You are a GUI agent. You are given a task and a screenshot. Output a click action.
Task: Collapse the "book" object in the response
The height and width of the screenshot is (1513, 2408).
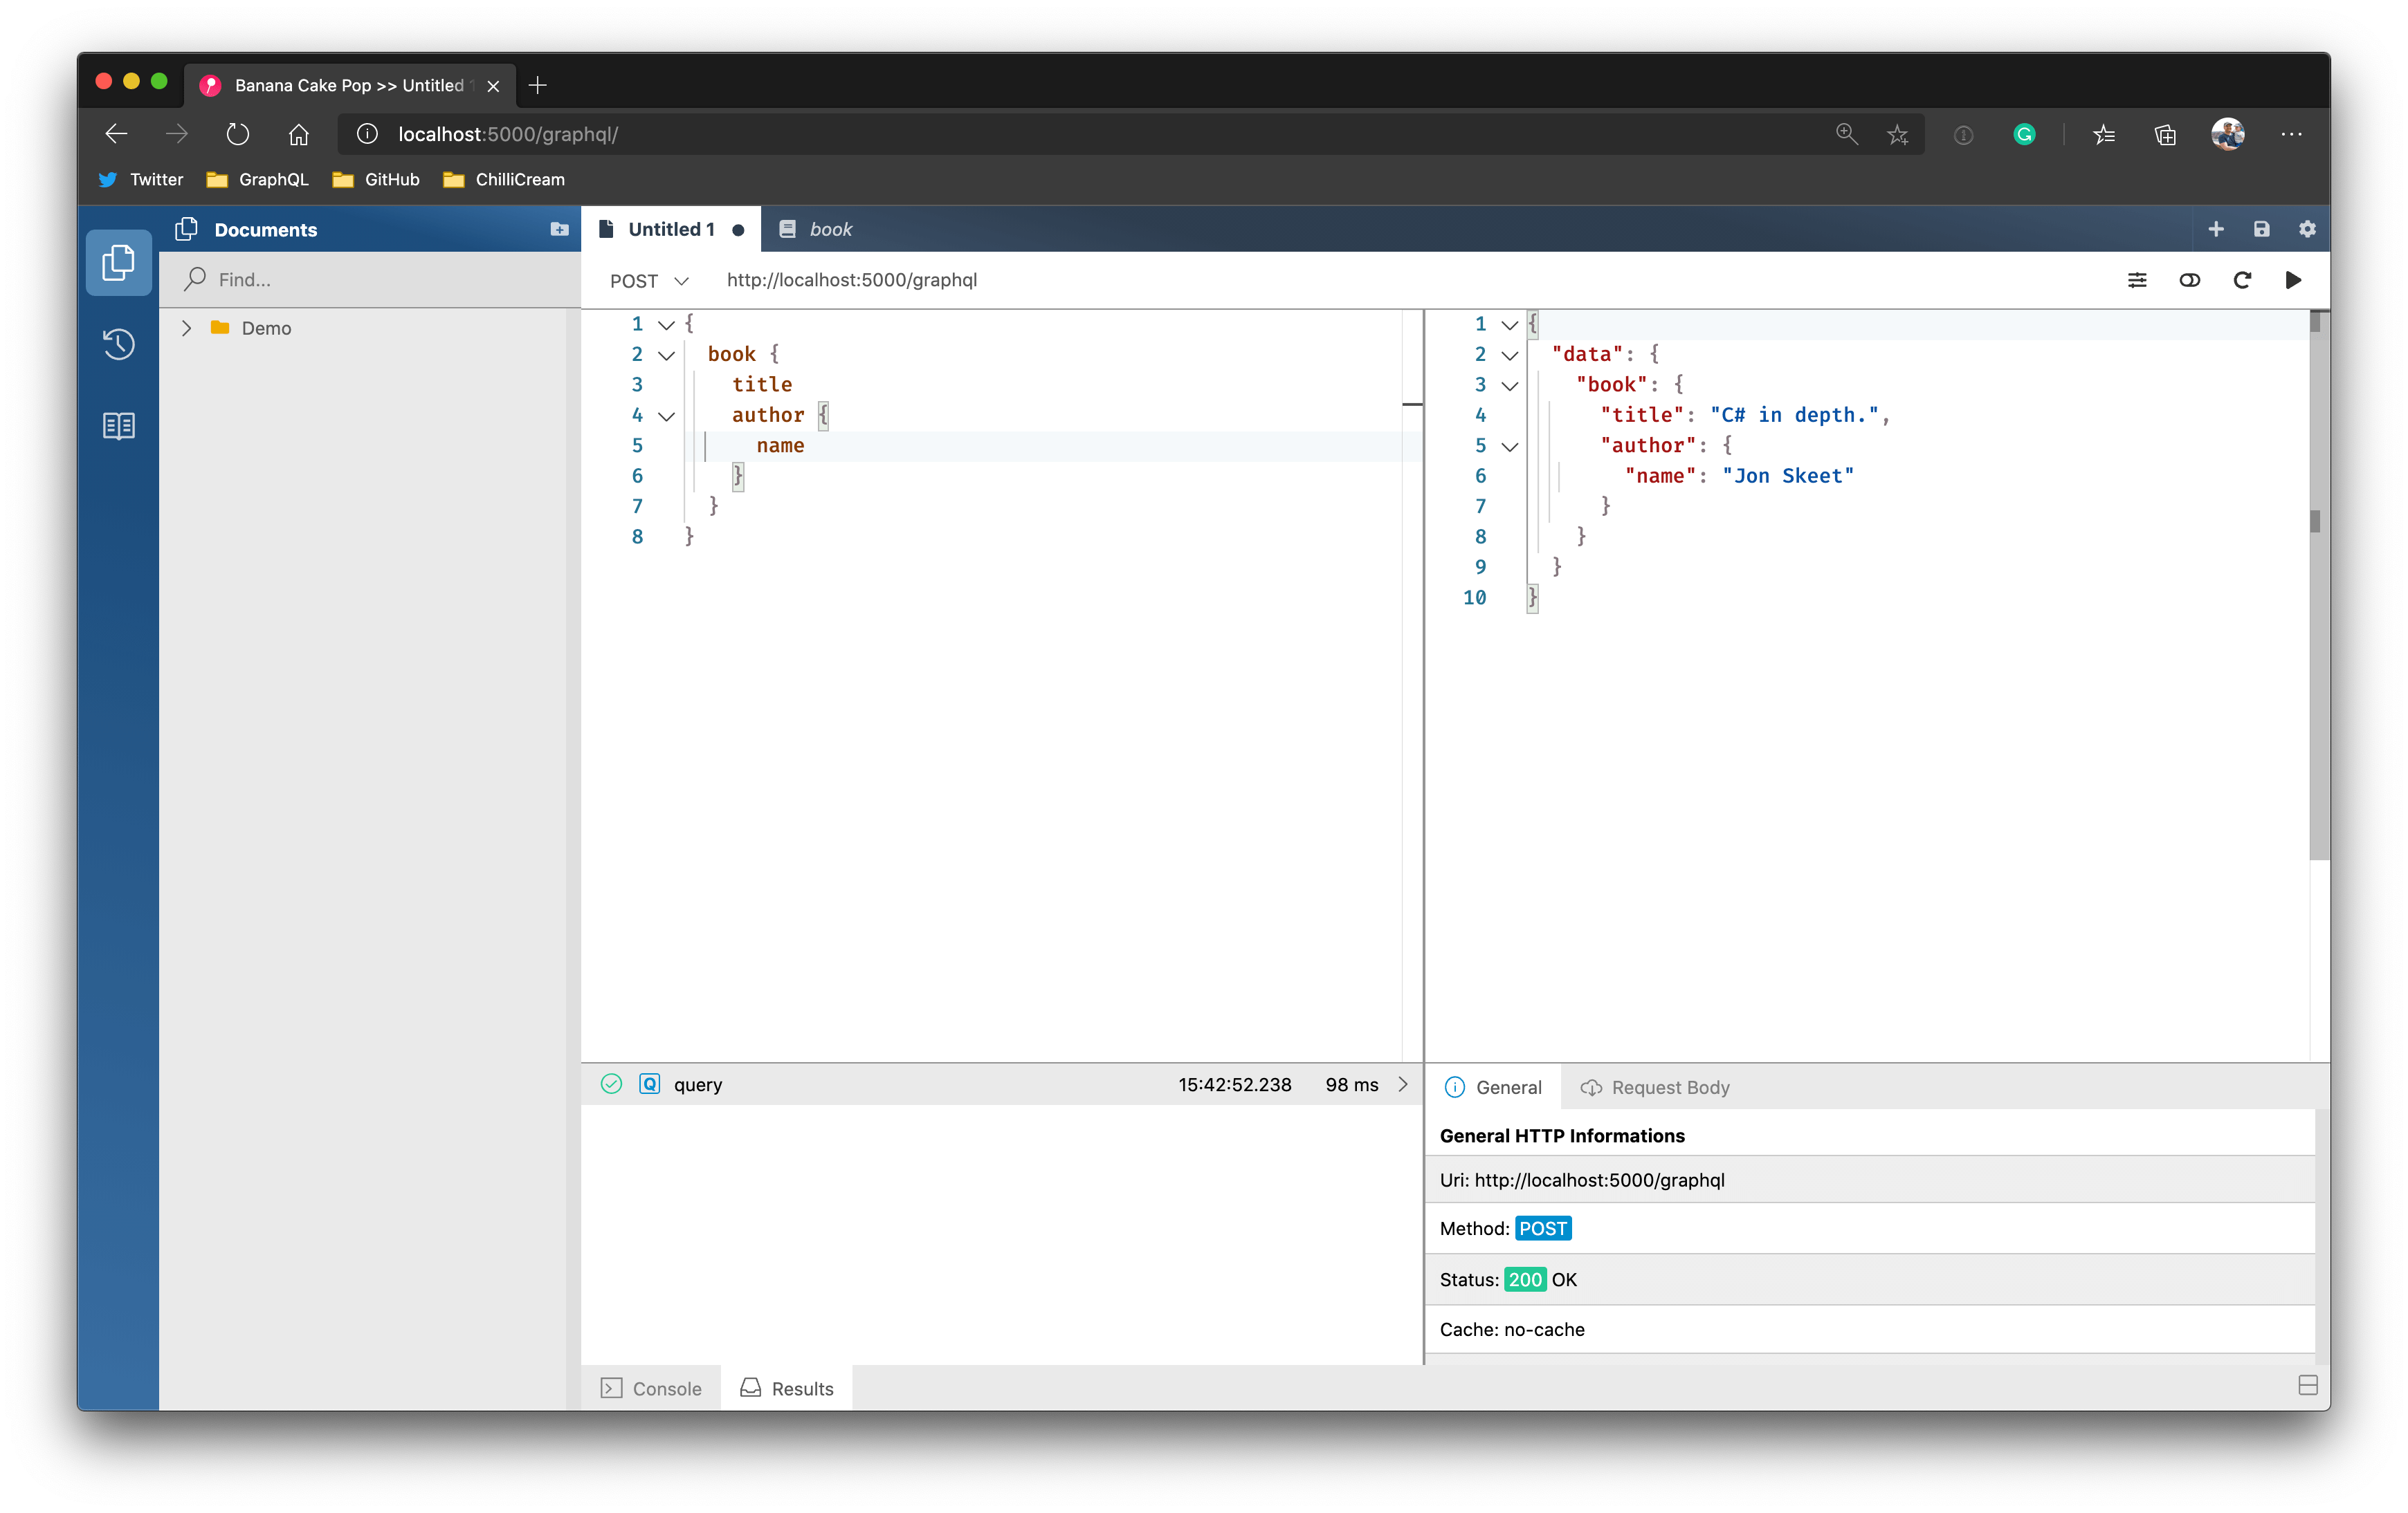click(x=1509, y=386)
